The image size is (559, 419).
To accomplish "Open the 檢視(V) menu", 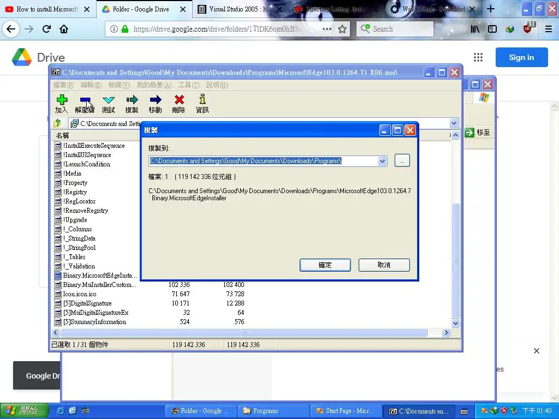I will point(119,85).
